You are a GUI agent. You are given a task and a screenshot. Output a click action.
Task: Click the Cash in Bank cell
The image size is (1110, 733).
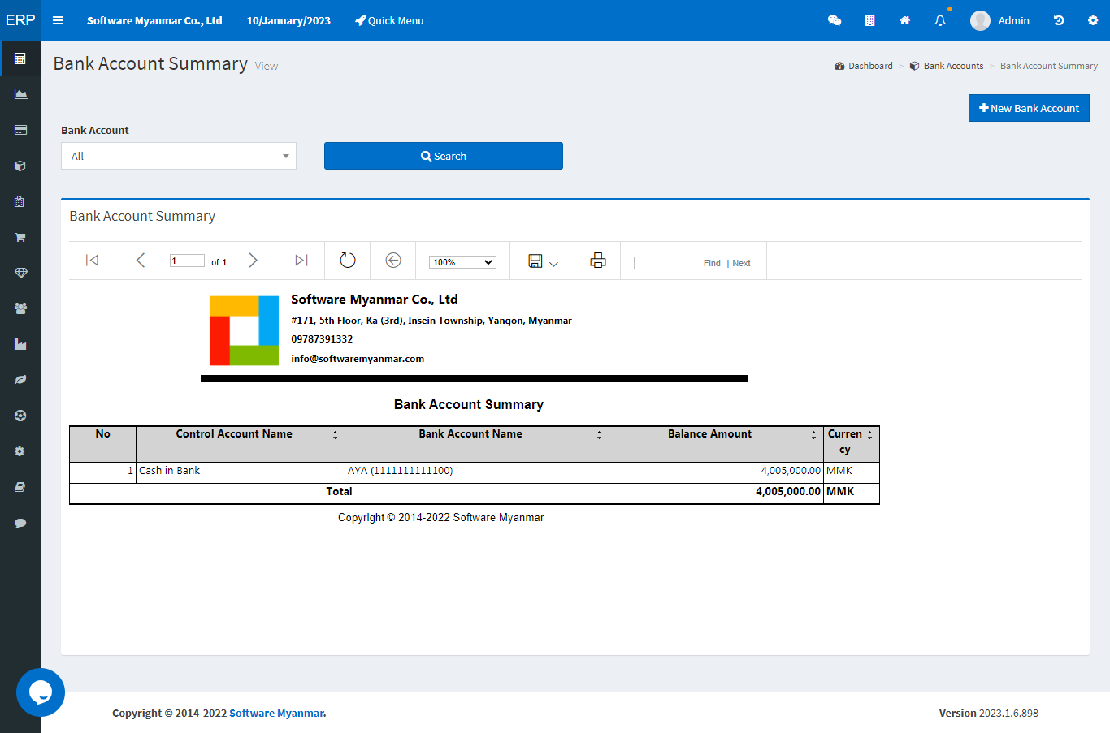pyautogui.click(x=241, y=471)
